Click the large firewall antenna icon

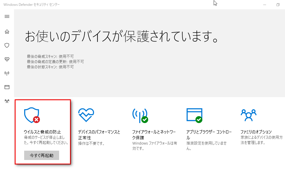[140, 116]
